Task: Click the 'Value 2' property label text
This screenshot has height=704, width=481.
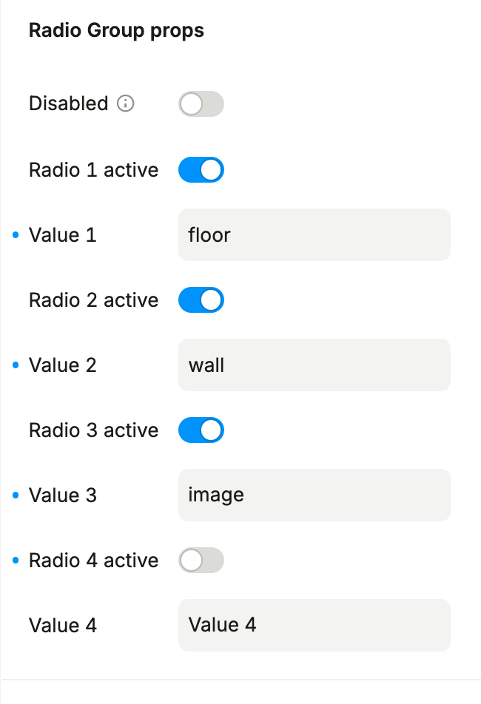Action: click(x=62, y=365)
